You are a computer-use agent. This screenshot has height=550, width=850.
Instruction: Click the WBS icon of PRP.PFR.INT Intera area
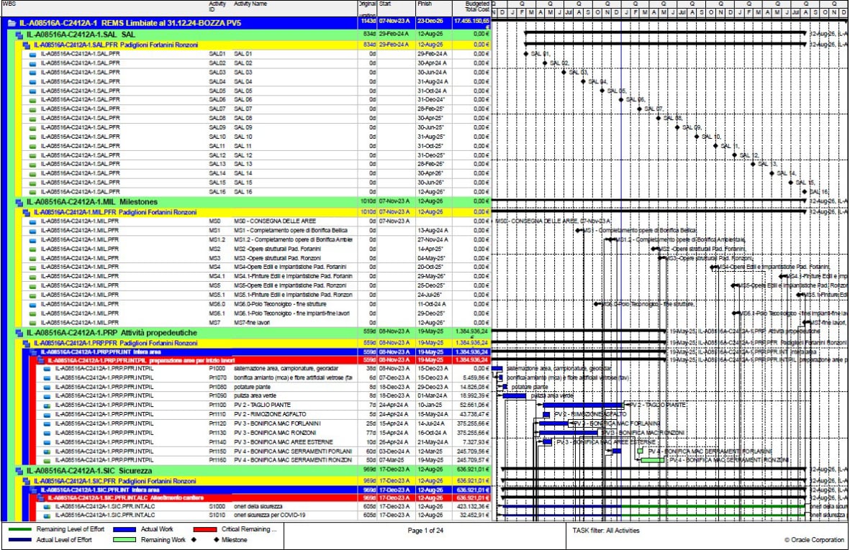pos(34,352)
